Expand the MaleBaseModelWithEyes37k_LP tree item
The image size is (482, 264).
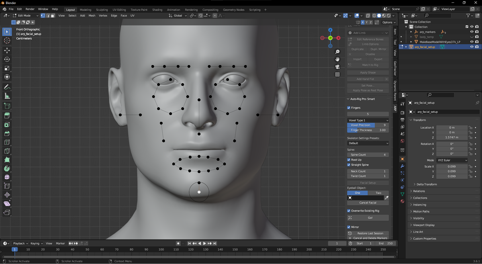click(x=411, y=41)
